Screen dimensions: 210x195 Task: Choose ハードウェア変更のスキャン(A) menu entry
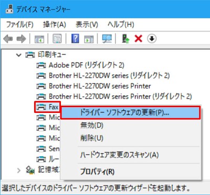tap(119, 155)
